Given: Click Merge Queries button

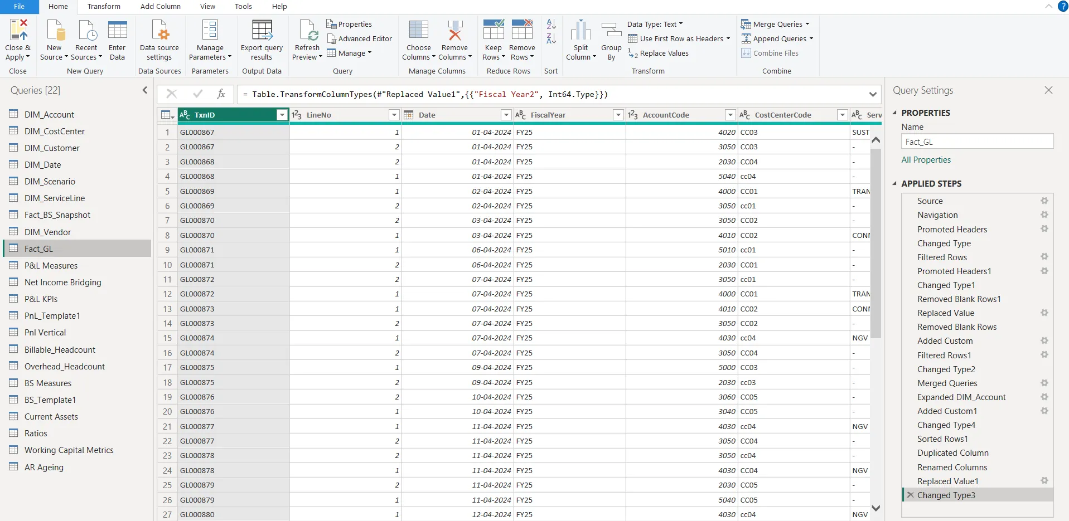Looking at the screenshot, I should pyautogui.click(x=775, y=24).
